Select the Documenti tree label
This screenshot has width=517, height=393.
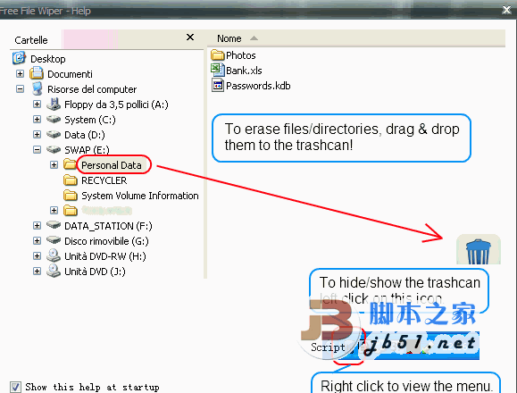70,74
